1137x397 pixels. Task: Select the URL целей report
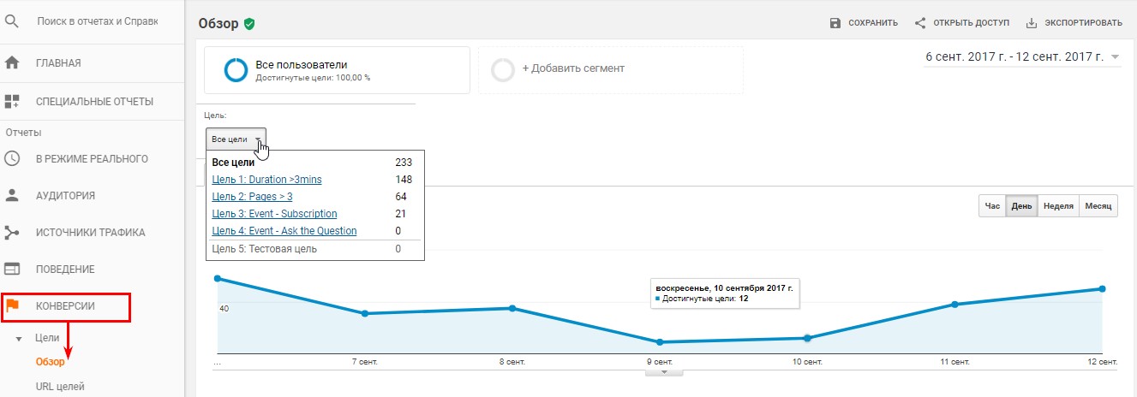point(60,387)
